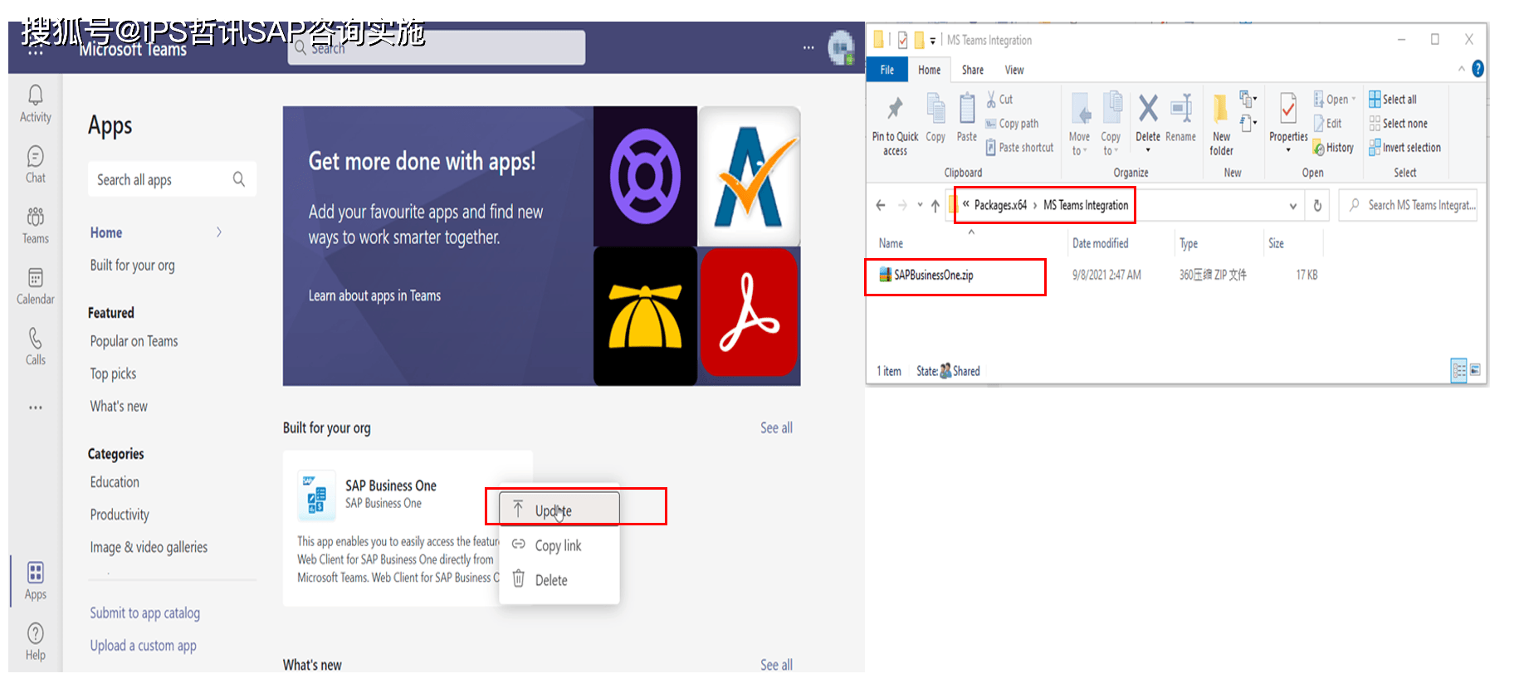Click the Copy icon in Clipboard group
This screenshot has width=1519, height=693.
click(935, 108)
